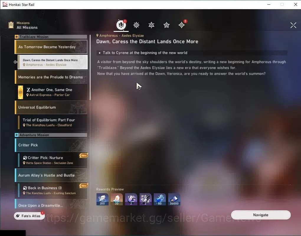The width and height of the screenshot is (301, 236).
Task: Click the second purple reward with count 2
Action: 145,199
